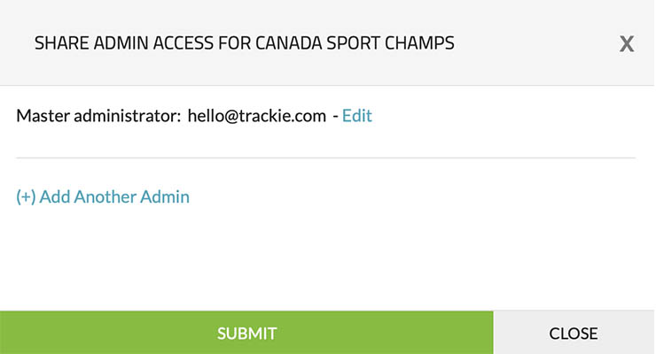
Task: Click the word 'Admin' in the add link
Action: 167,196
